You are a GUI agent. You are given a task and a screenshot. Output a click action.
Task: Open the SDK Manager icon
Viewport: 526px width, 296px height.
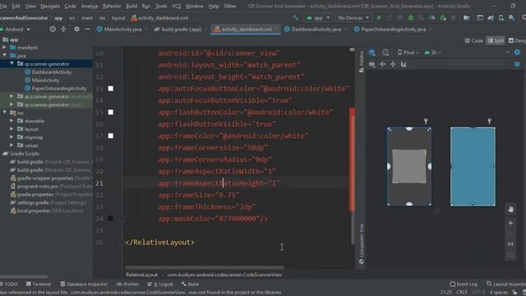[x=511, y=17]
